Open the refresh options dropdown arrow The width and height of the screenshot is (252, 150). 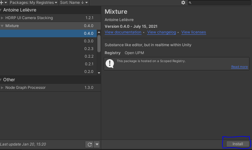[x=97, y=144]
